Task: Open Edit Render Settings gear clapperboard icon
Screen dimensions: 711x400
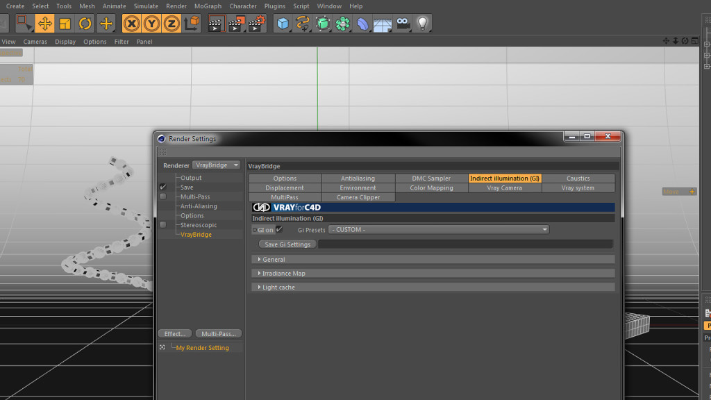Action: [x=257, y=23]
